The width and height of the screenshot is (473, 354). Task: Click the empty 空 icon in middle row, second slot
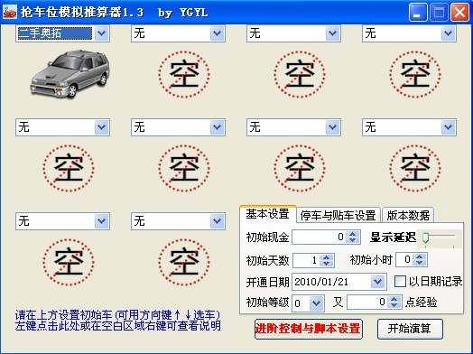click(x=184, y=168)
